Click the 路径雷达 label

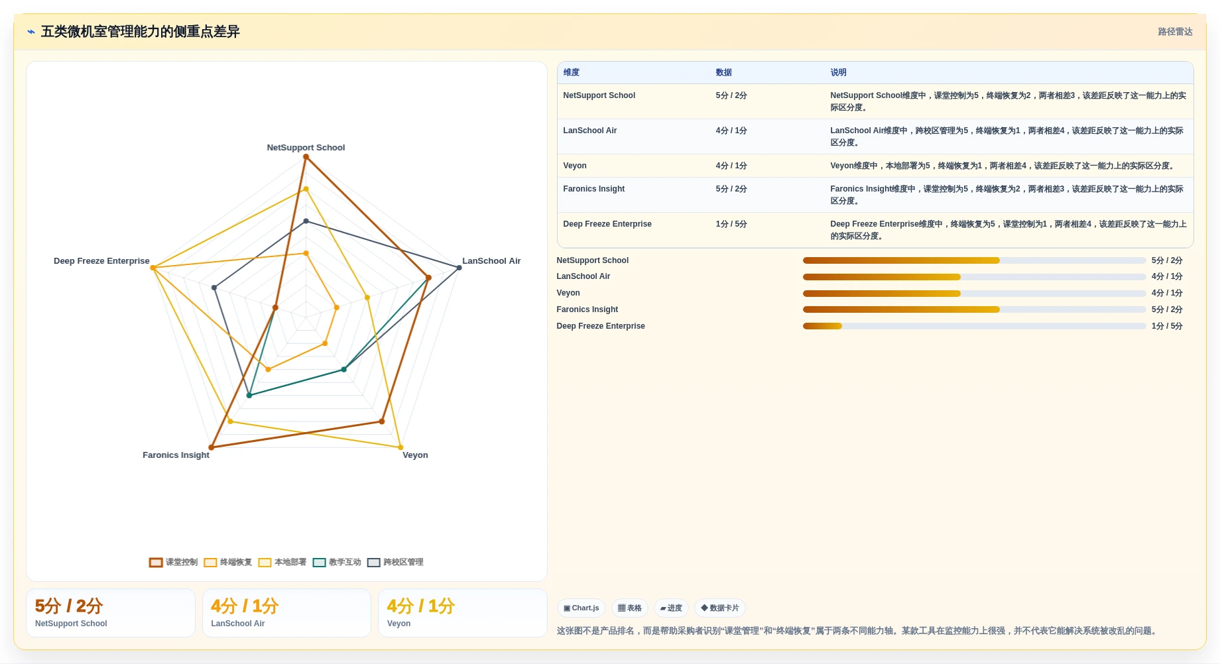(1175, 32)
